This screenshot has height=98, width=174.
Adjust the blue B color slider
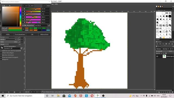click(33, 14)
